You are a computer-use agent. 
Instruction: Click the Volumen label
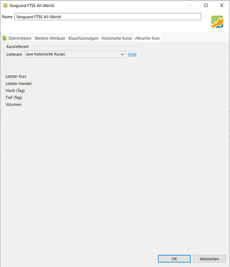[x=13, y=105]
